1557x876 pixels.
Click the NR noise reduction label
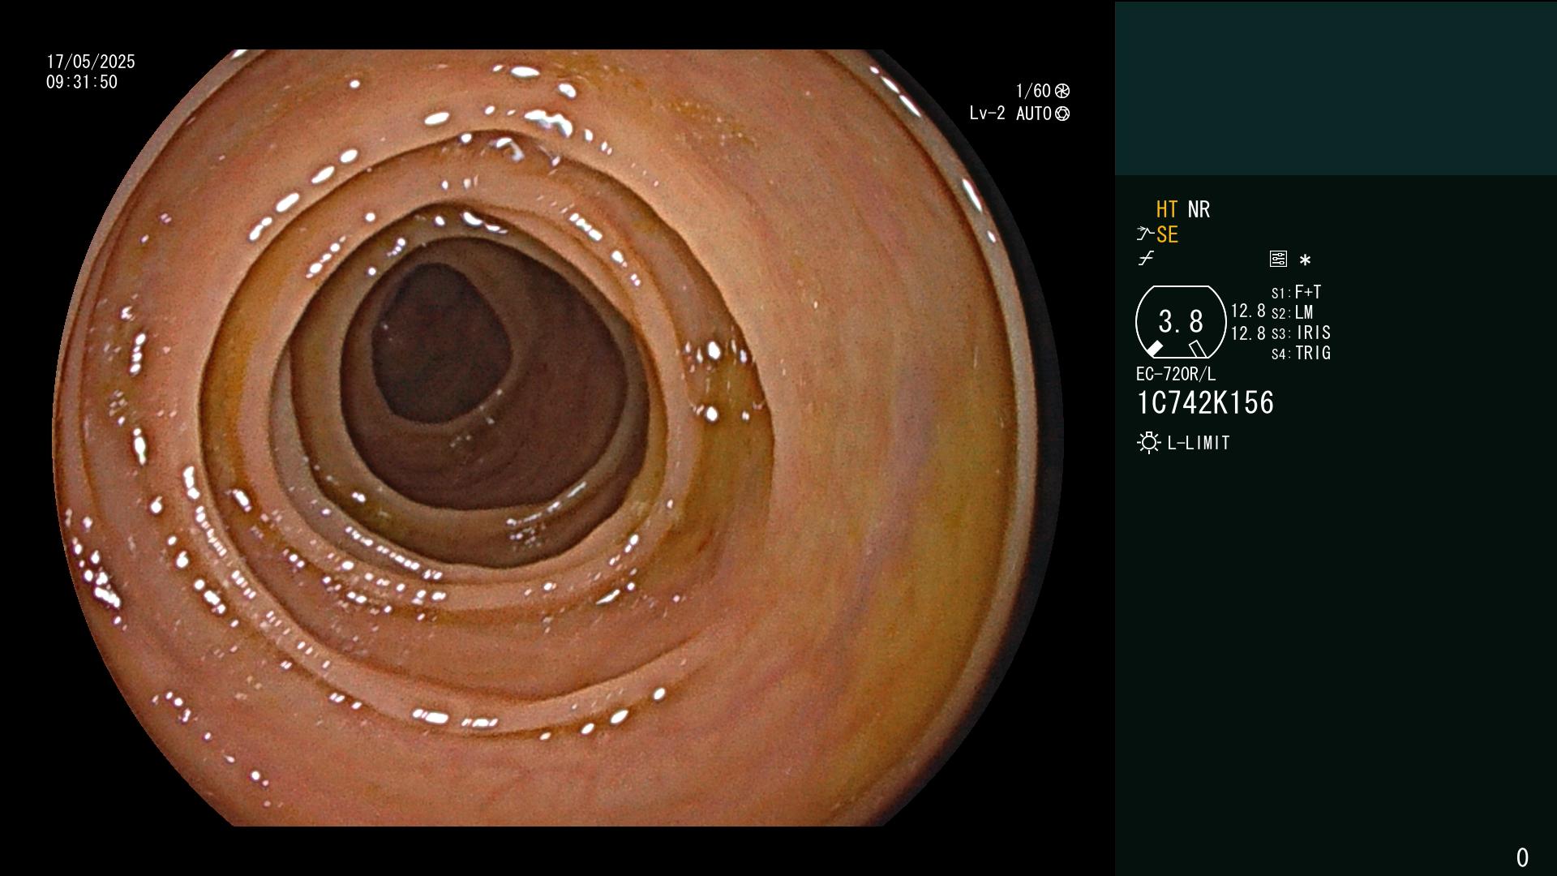pos(1199,209)
